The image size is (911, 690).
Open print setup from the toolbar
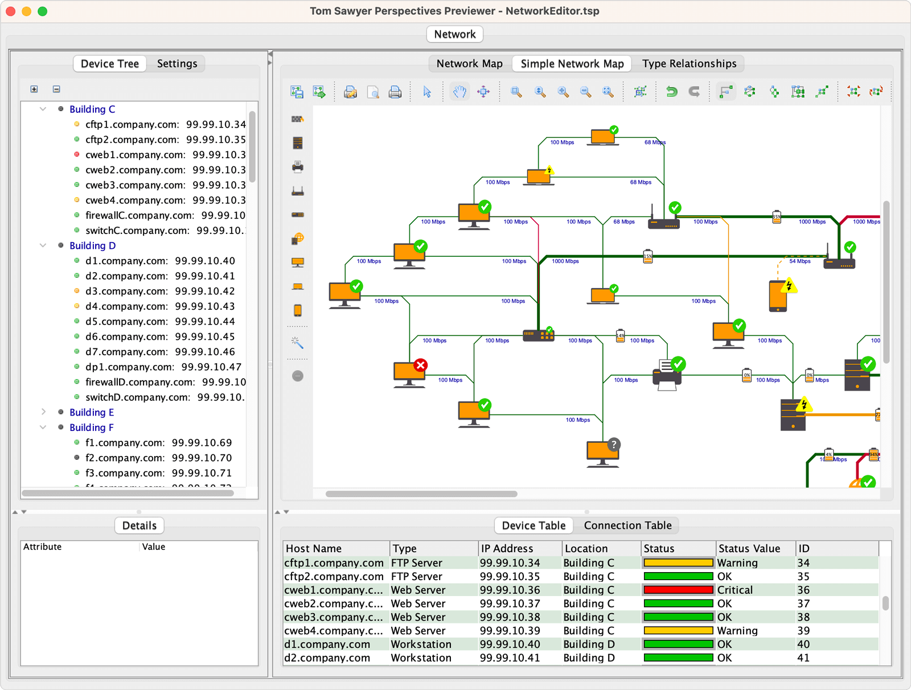tap(350, 92)
